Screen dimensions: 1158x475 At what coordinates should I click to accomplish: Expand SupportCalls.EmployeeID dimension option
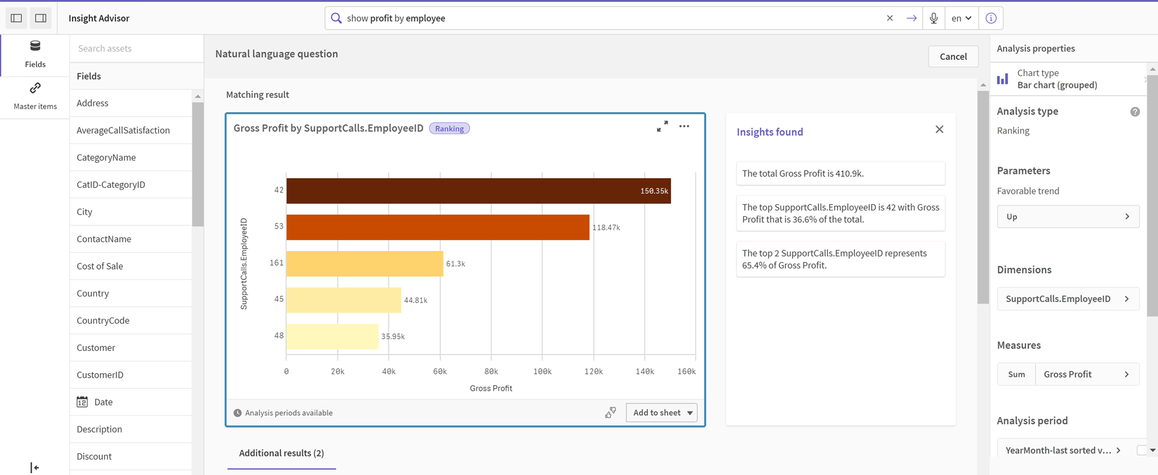point(1068,299)
